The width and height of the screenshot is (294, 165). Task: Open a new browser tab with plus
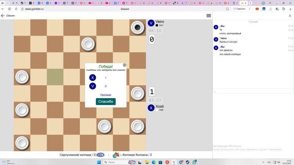(250, 3)
